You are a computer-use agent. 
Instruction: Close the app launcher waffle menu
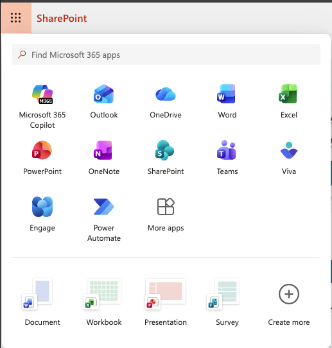tap(16, 18)
